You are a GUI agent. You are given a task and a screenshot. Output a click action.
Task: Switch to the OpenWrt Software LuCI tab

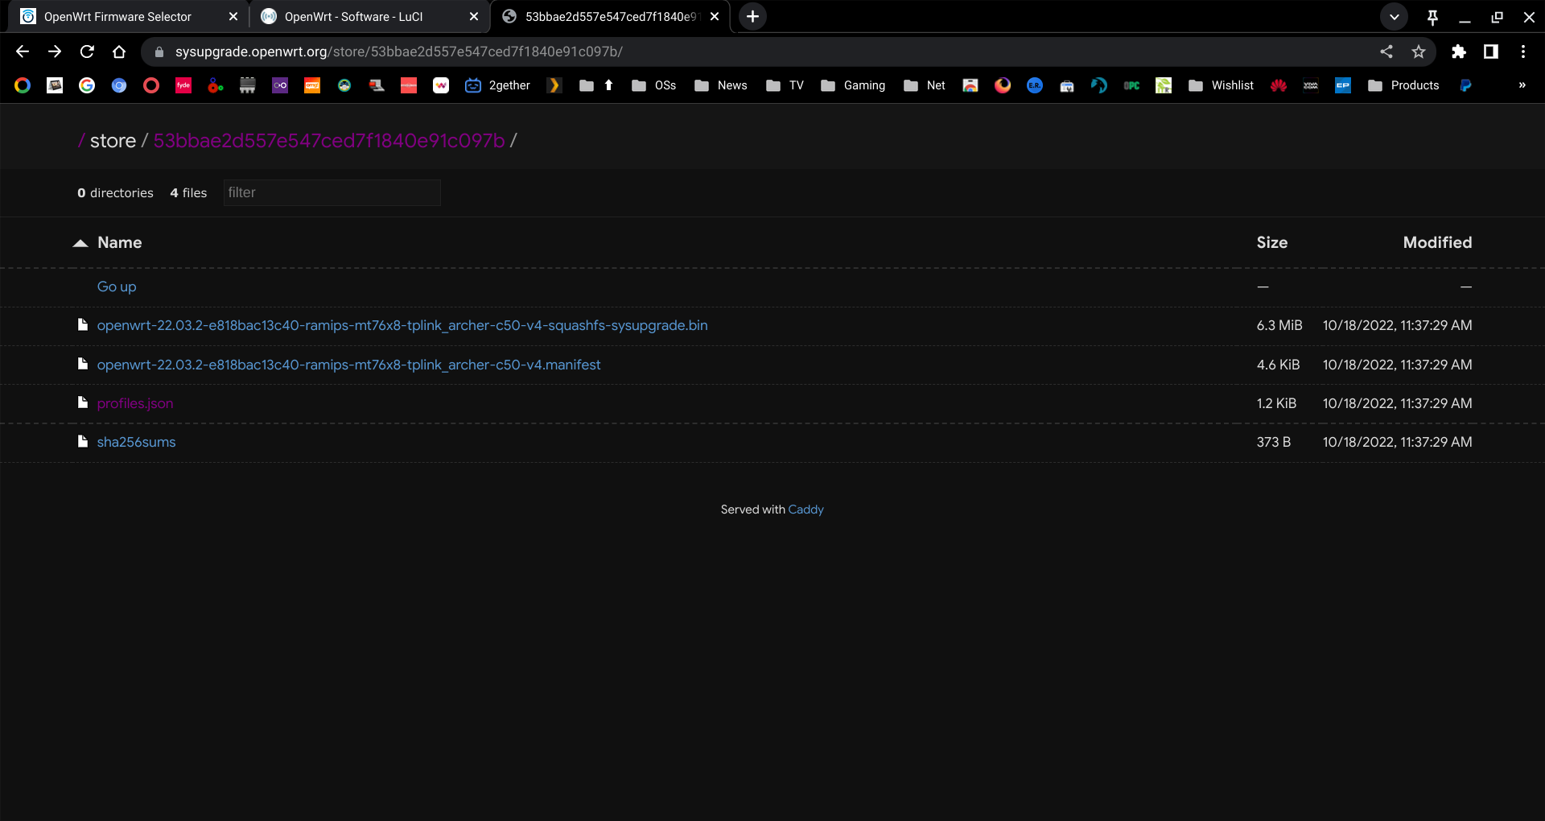point(354,16)
